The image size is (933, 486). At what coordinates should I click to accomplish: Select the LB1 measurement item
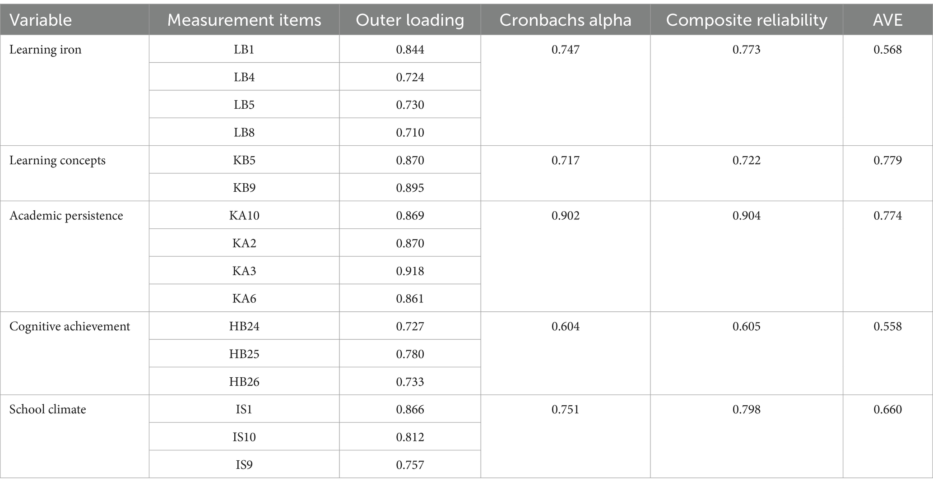point(244,49)
